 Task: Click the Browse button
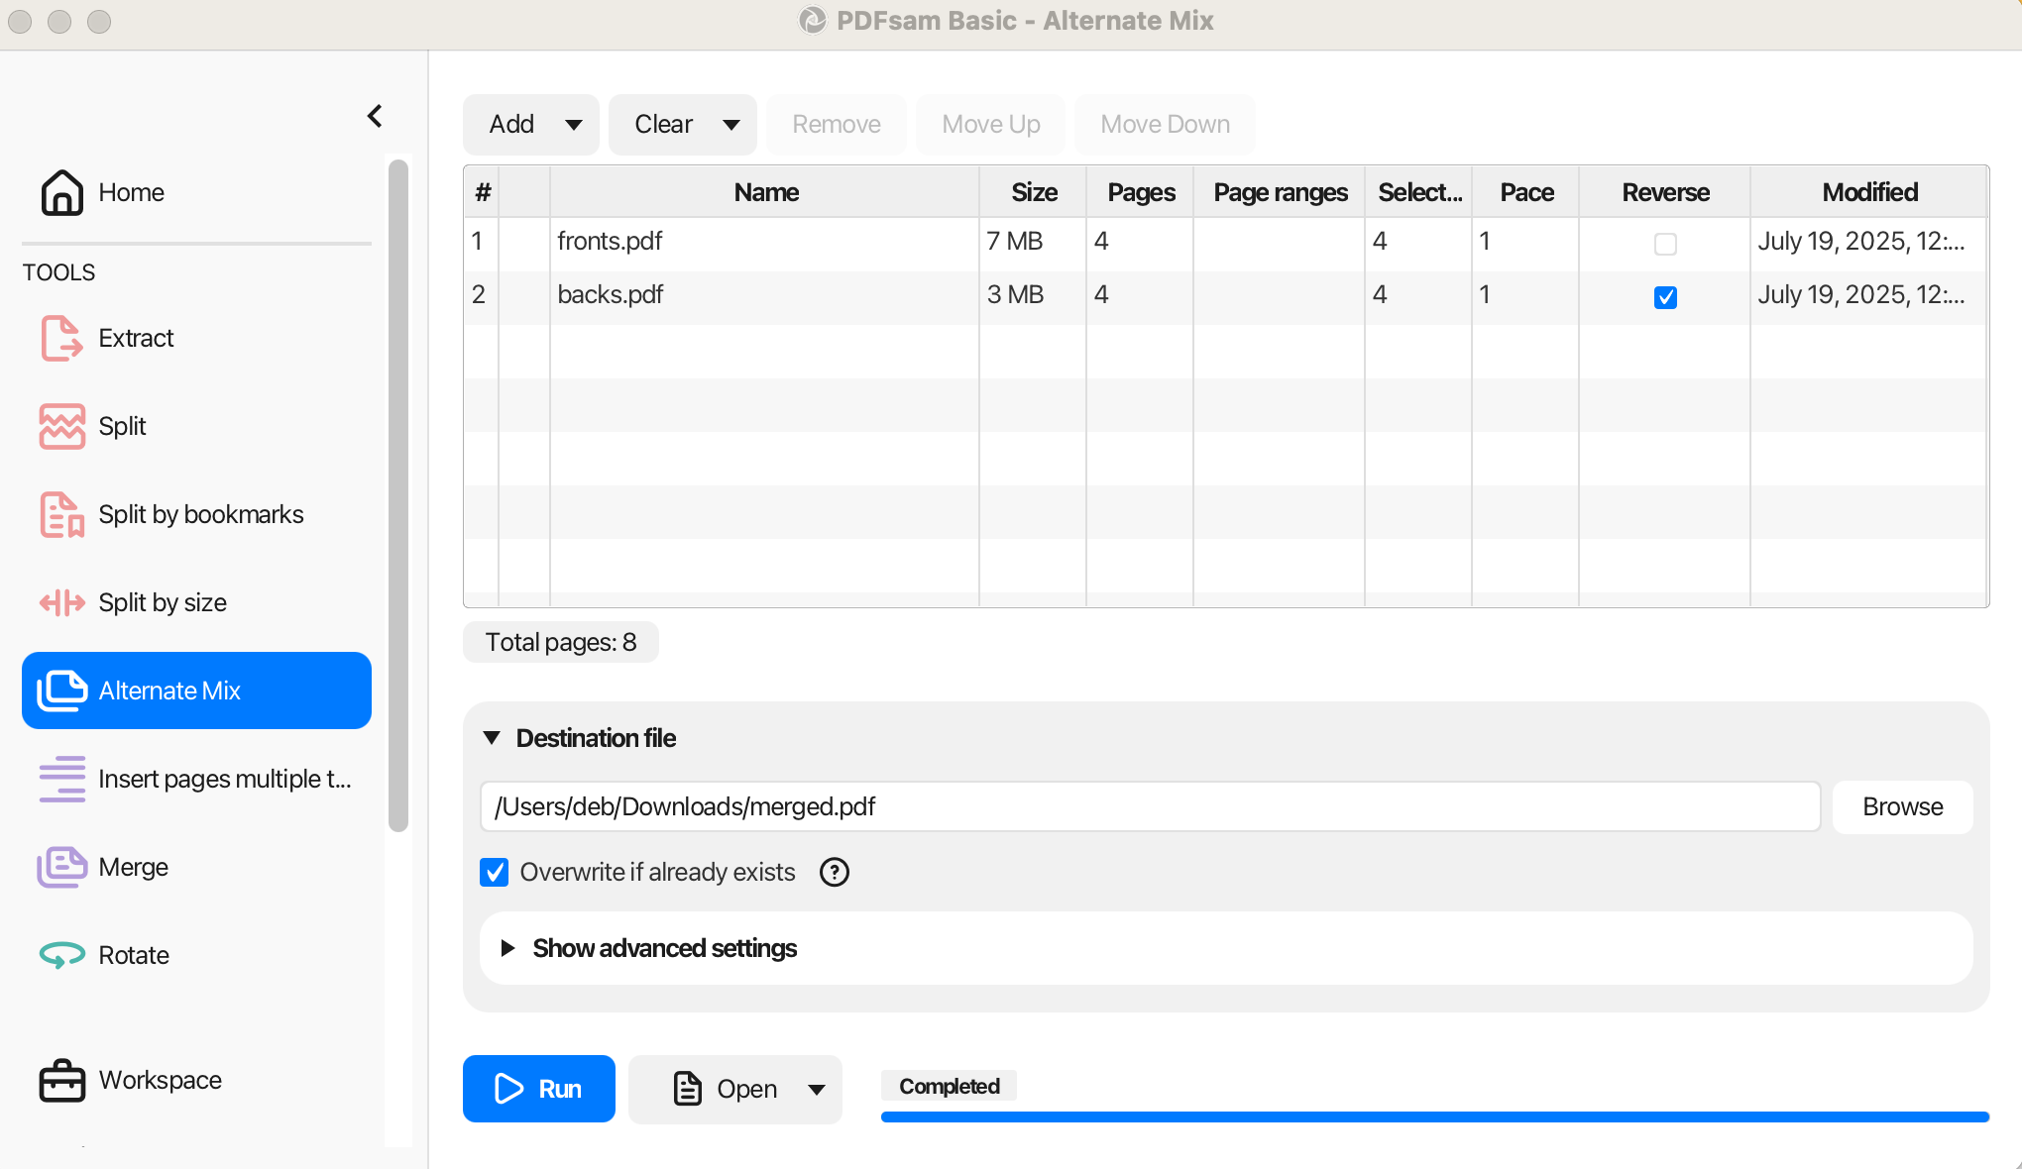[x=1902, y=806]
